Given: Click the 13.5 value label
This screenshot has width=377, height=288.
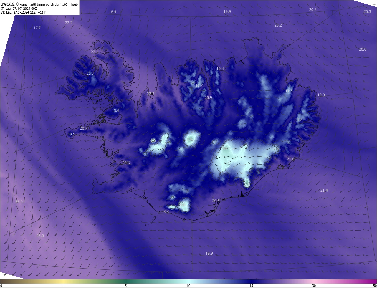Looking at the screenshot, I should tap(71, 134).
